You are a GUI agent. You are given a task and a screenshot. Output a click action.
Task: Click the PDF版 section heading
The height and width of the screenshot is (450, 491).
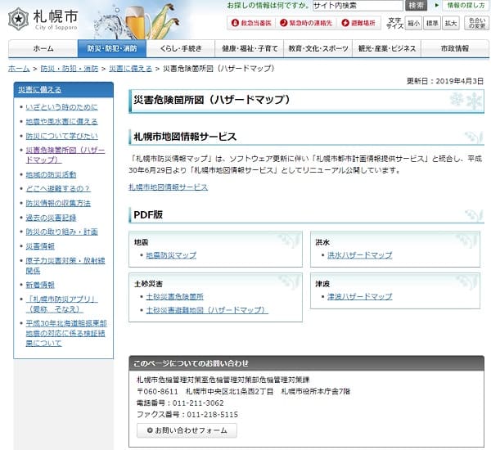[148, 215]
